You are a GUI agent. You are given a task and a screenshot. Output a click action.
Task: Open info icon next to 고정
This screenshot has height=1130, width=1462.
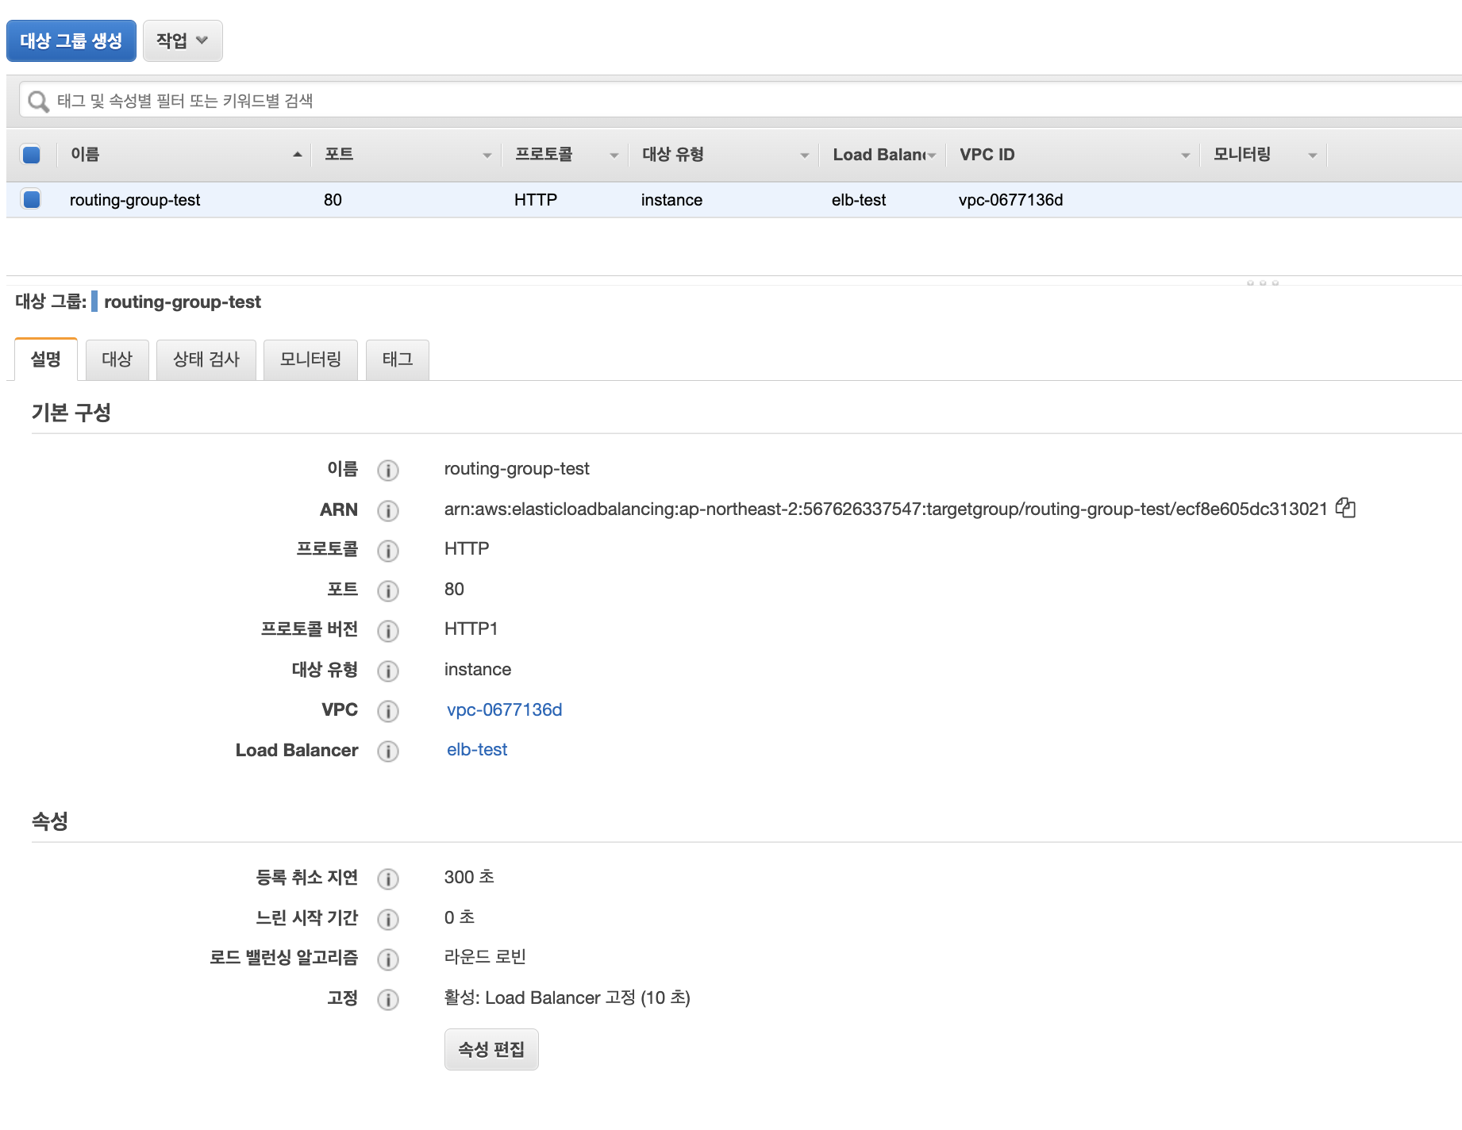(387, 999)
